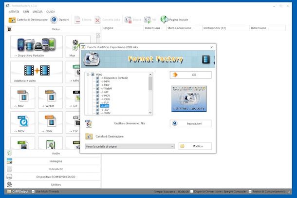Viewport: 297px width, 198px height.
Task: Click the Stato Conversione column header
Action: click(184, 28)
